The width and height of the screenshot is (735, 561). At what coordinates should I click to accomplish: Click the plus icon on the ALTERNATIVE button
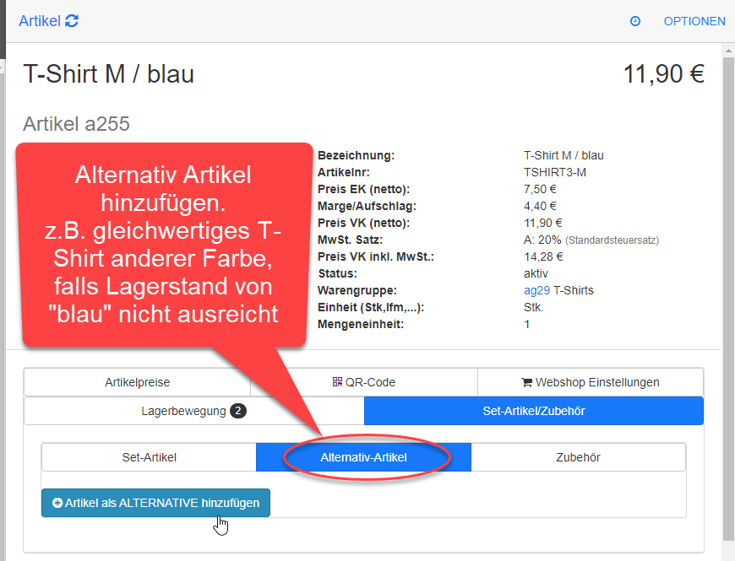(x=57, y=503)
